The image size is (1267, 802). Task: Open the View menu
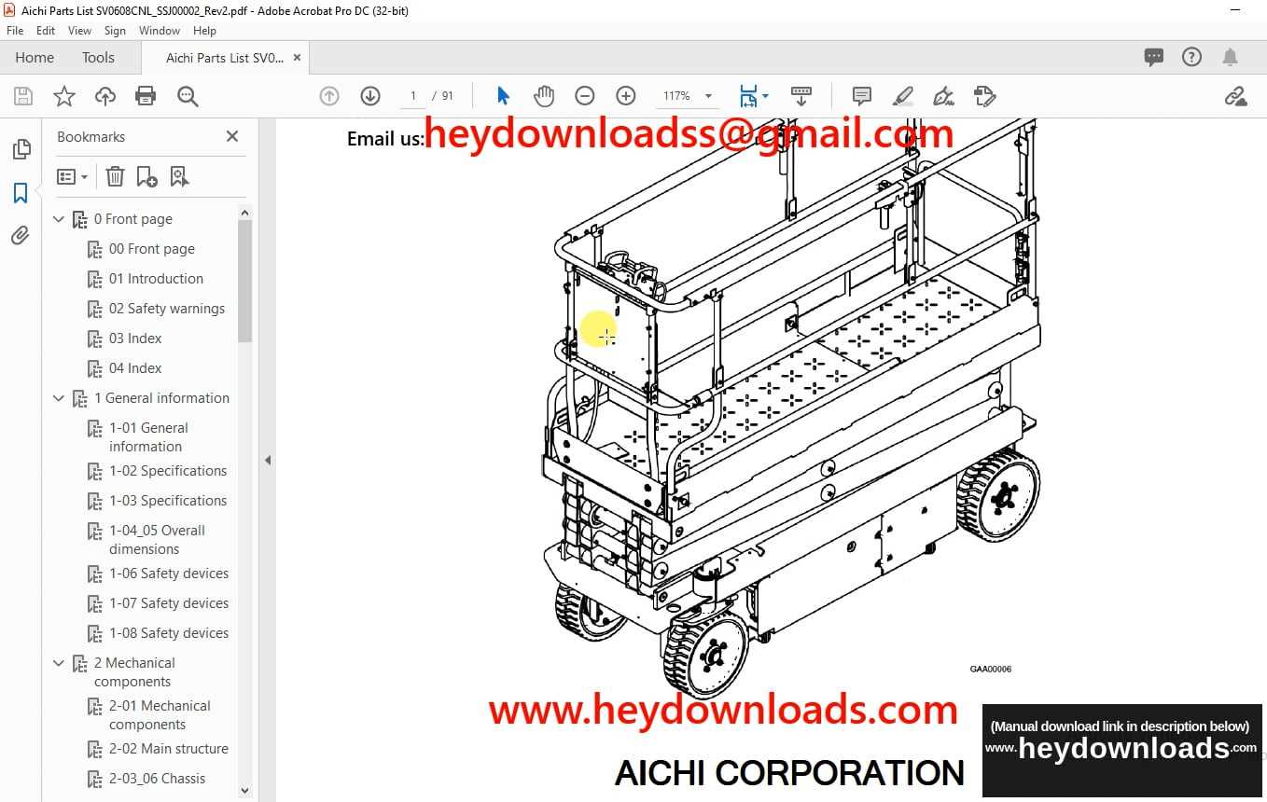[x=79, y=31]
